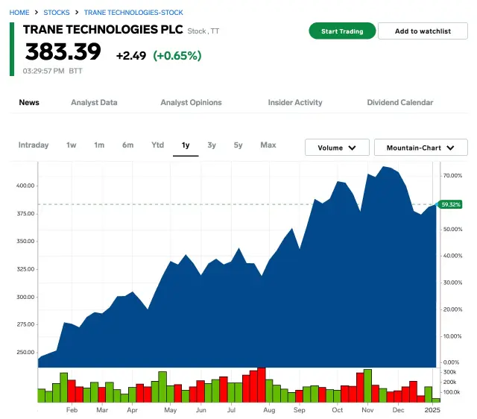Image resolution: width=477 pixels, height=419 pixels.
Task: View the Insider Activity tab
Action: point(295,102)
